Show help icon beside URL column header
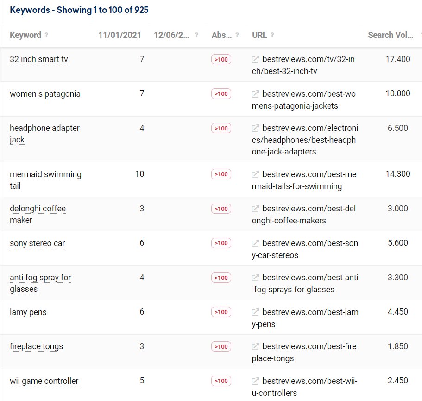 (272, 35)
